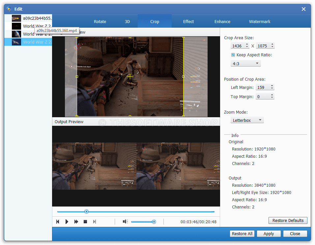
Task: Select the highlighted World War Z file
Action: tap(28, 42)
